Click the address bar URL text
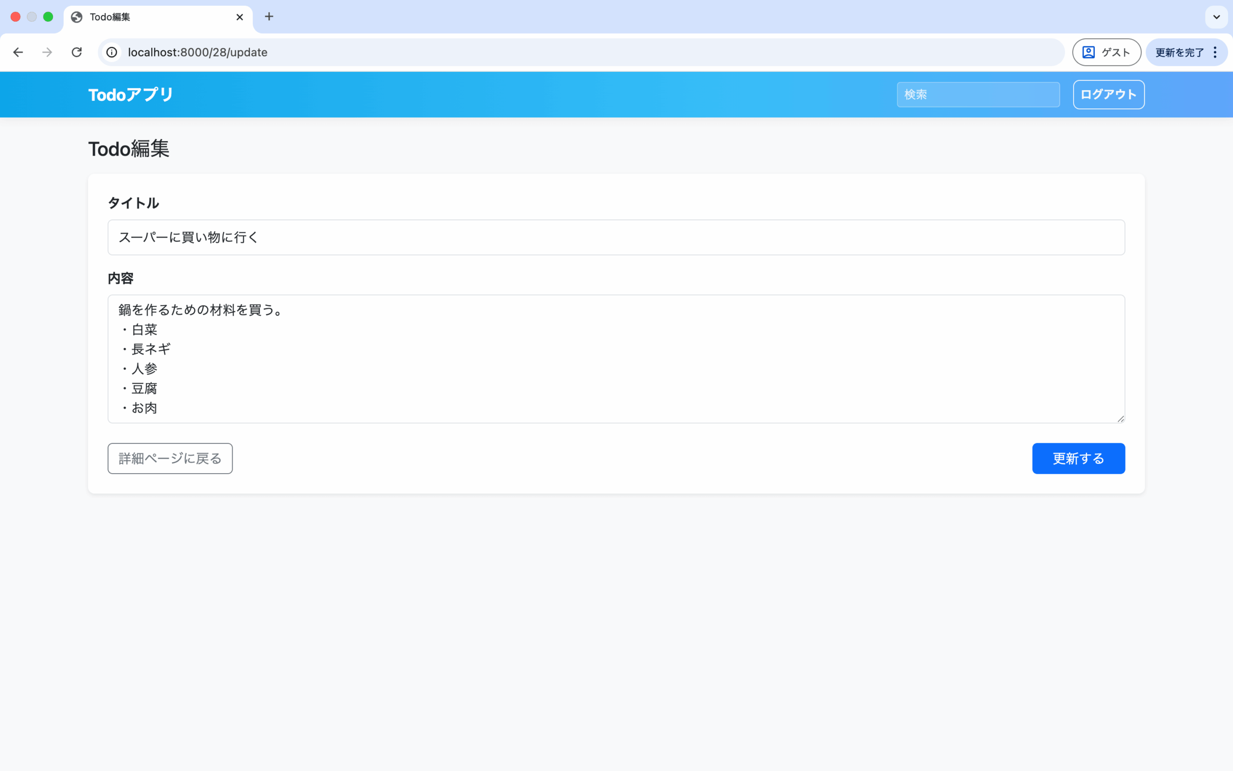Image resolution: width=1233 pixels, height=771 pixels. click(197, 52)
